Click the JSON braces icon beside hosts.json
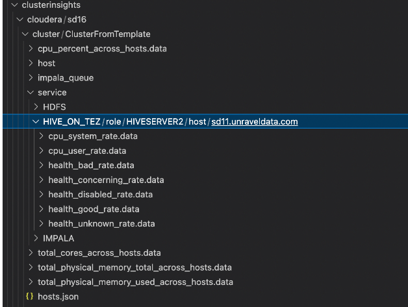408x307 pixels. pyautogui.click(x=29, y=297)
